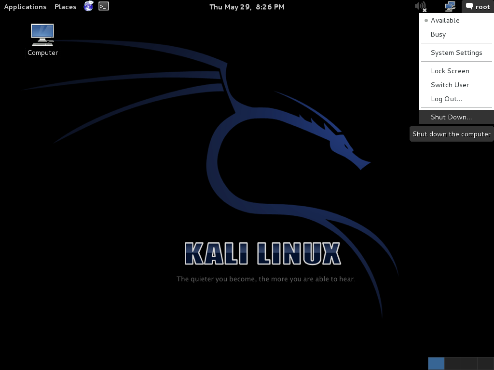This screenshot has height=370, width=494.
Task: Open System Settings from user menu
Action: click(x=456, y=53)
